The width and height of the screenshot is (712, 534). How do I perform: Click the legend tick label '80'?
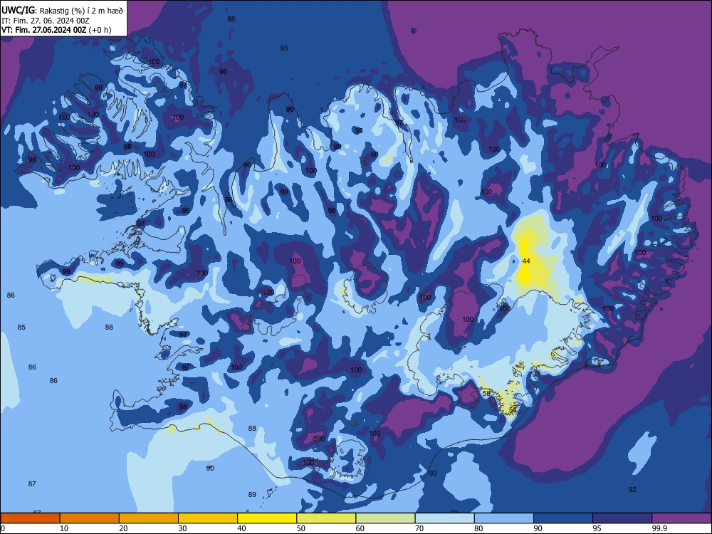pyautogui.click(x=478, y=528)
